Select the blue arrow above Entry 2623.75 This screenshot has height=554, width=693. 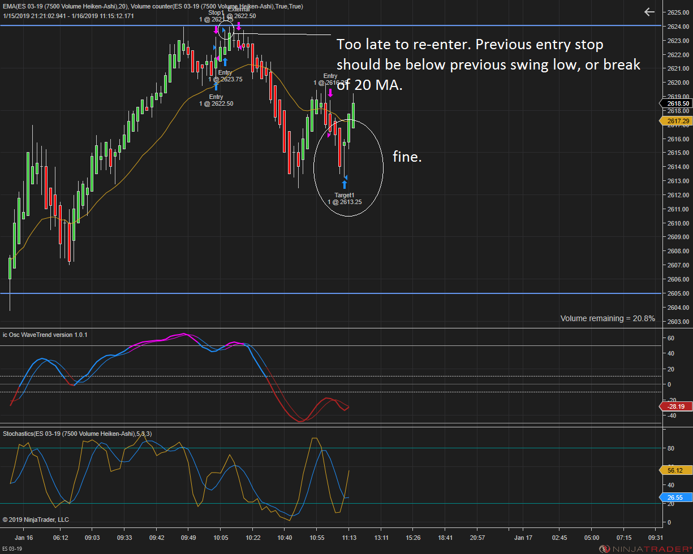point(225,61)
